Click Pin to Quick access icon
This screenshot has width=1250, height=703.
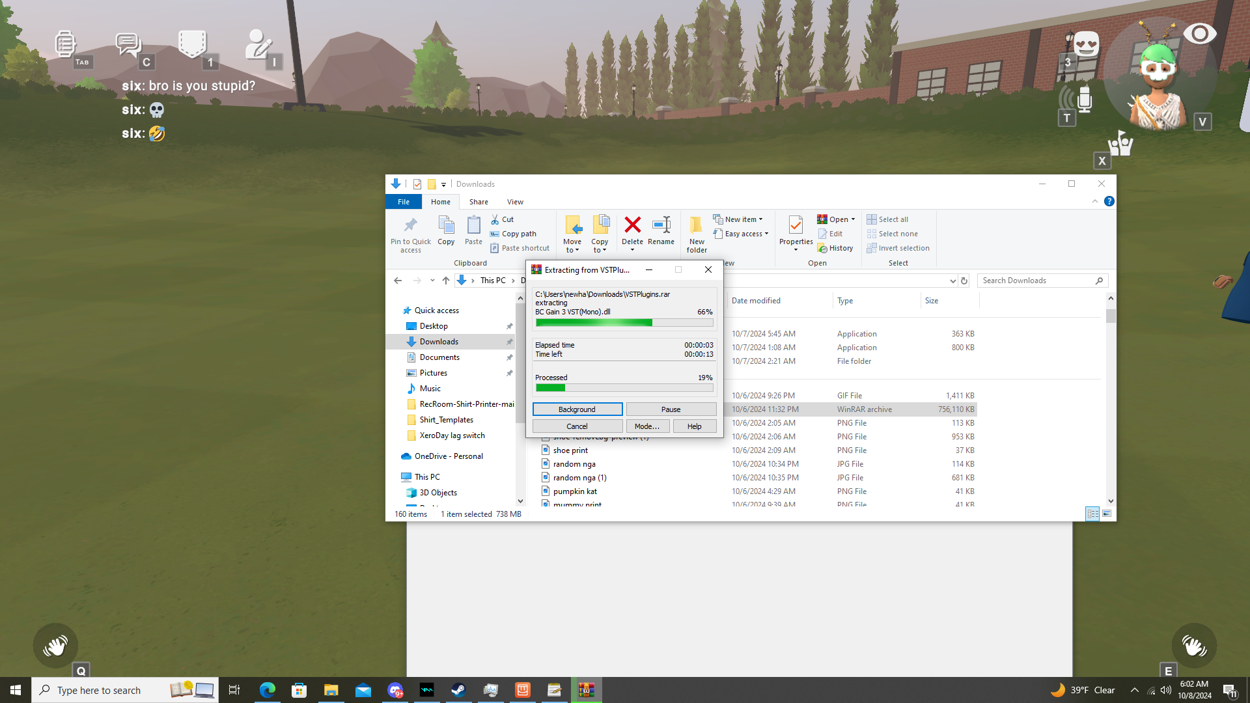click(410, 226)
